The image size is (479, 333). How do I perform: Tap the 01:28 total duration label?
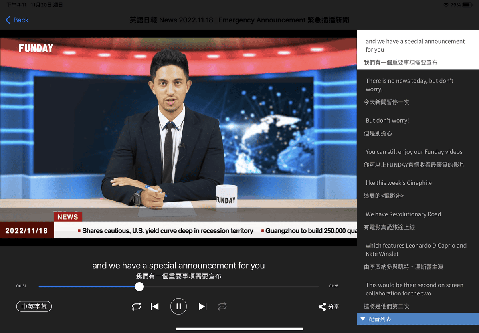(333, 286)
